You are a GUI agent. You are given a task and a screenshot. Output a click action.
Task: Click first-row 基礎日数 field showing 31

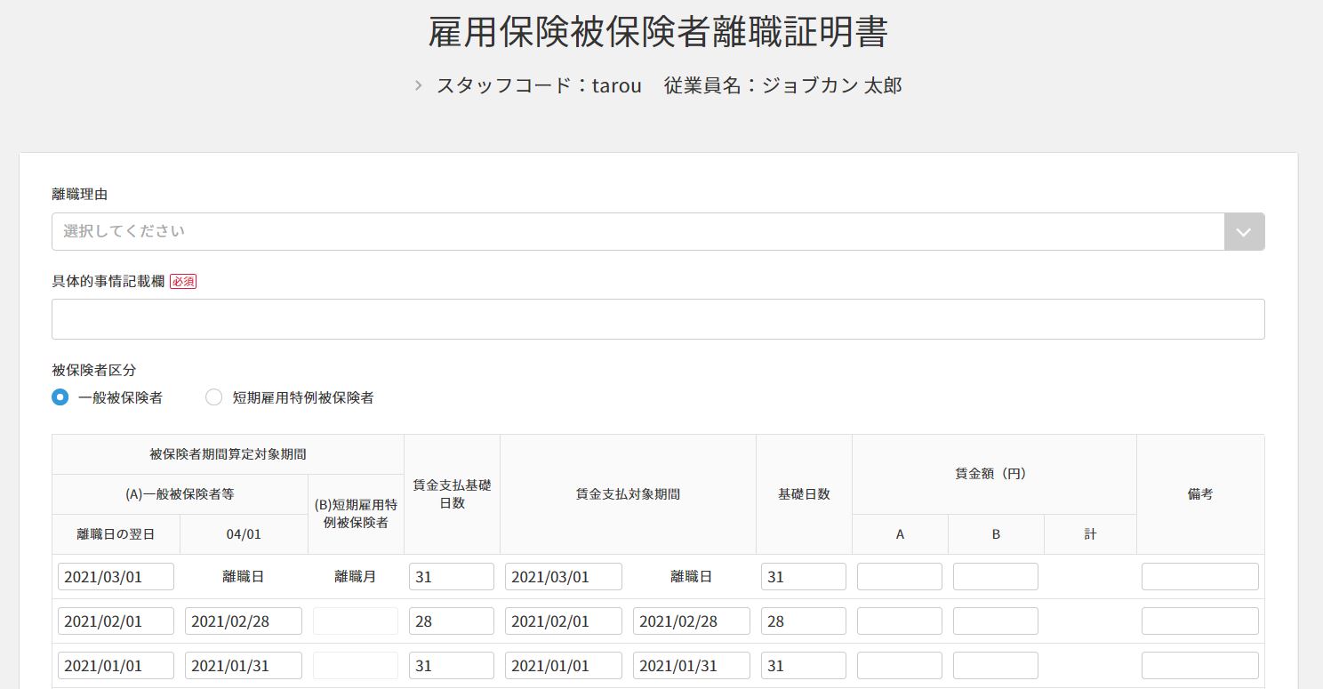point(804,577)
